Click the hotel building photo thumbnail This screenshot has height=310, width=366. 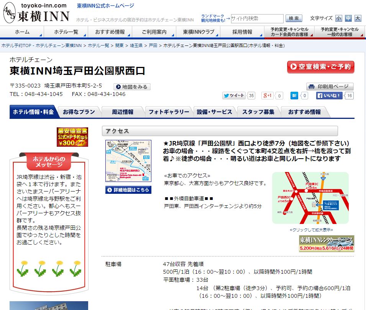[49, 305]
